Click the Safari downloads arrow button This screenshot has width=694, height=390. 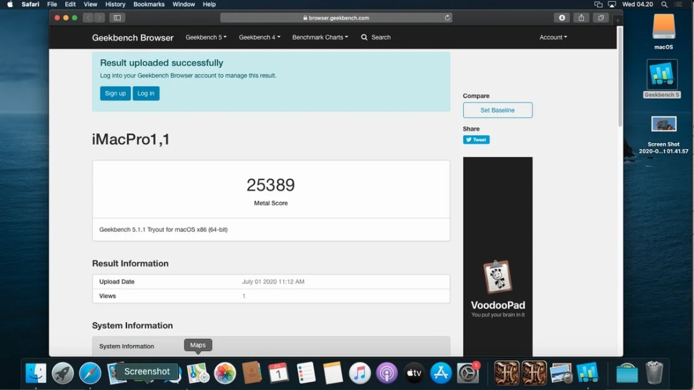click(x=562, y=18)
